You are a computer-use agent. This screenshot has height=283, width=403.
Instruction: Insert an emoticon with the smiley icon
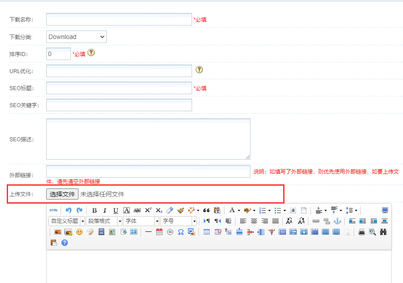click(x=79, y=232)
